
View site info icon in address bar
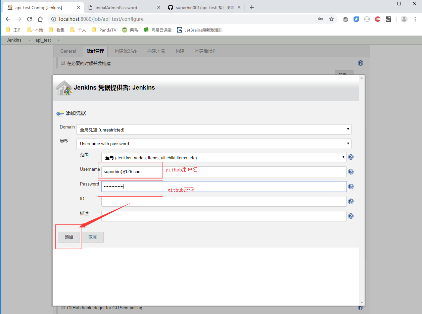[x=54, y=19]
